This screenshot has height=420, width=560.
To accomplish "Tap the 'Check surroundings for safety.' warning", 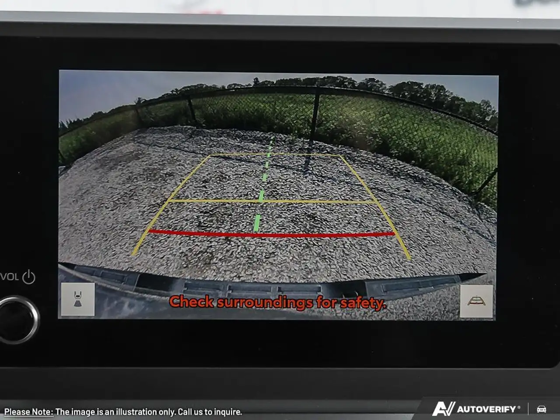I will click(x=278, y=302).
